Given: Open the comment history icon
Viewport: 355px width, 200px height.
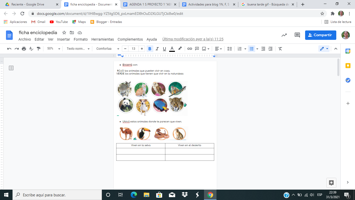Looking at the screenshot, I should point(297,35).
